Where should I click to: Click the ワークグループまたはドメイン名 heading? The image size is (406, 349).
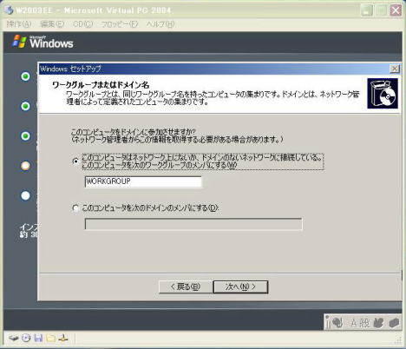[x=101, y=85]
